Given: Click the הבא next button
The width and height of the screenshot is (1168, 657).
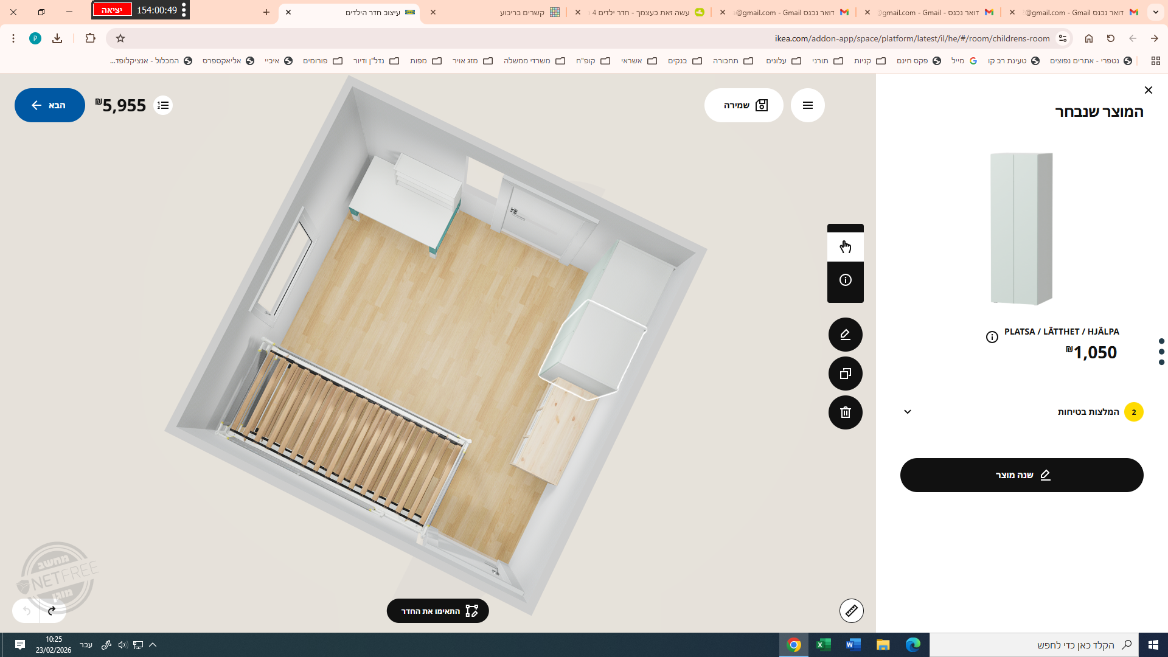Looking at the screenshot, I should pyautogui.click(x=49, y=105).
